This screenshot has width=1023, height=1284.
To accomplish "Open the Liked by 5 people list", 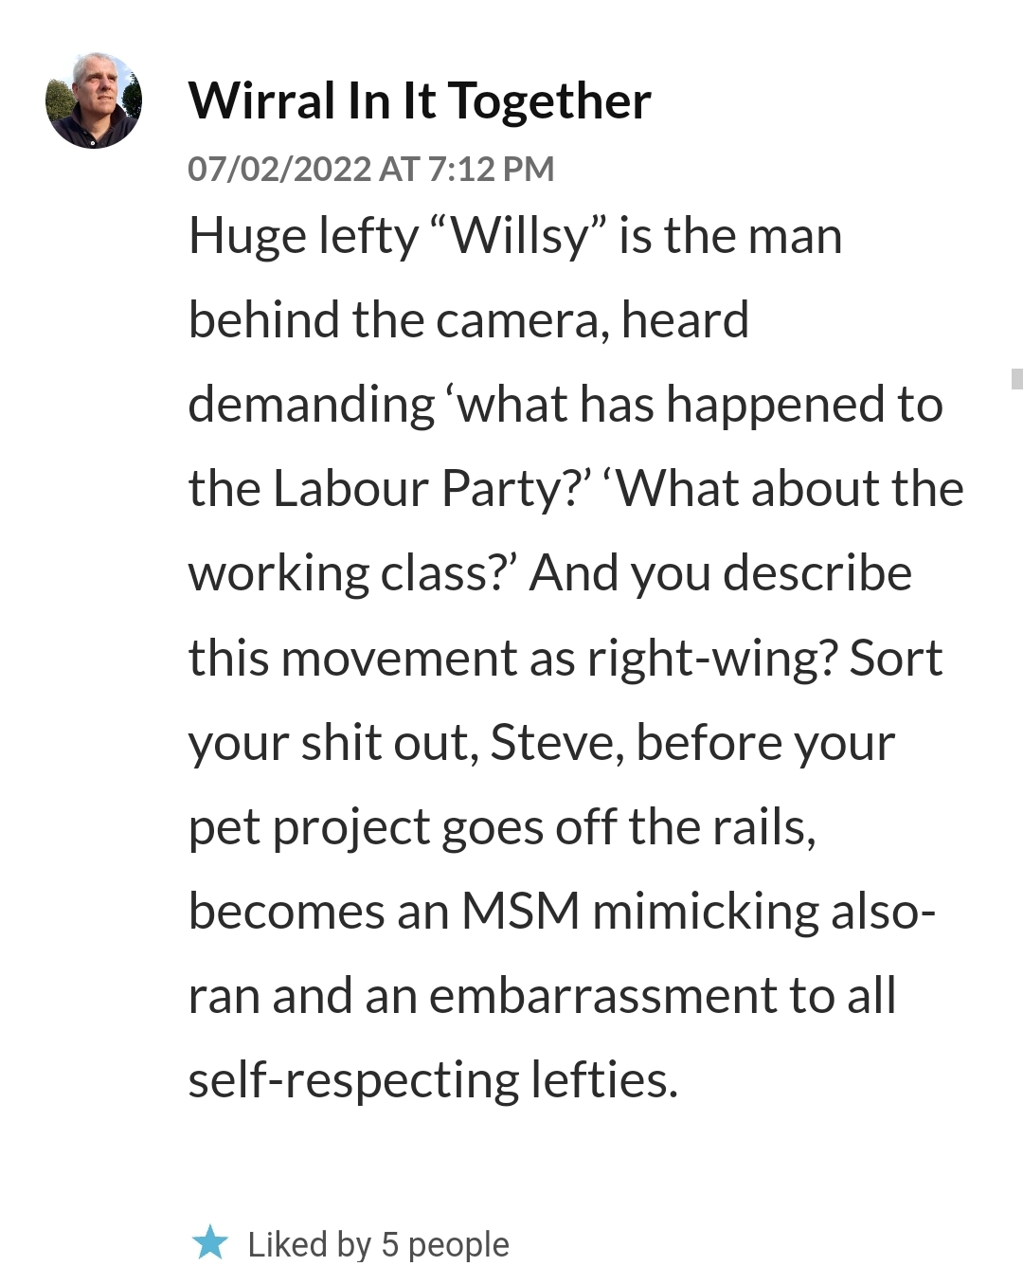I will 378,1244.
